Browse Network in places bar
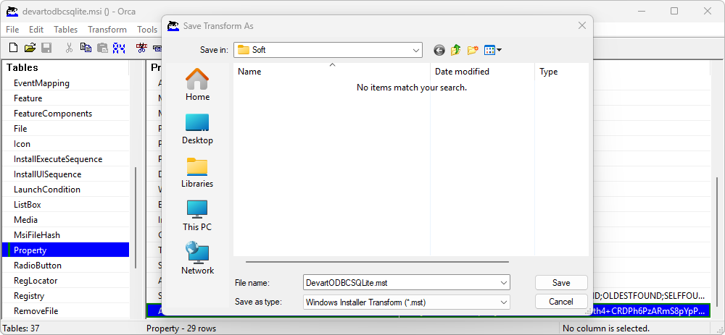725x335 pixels. point(197,258)
